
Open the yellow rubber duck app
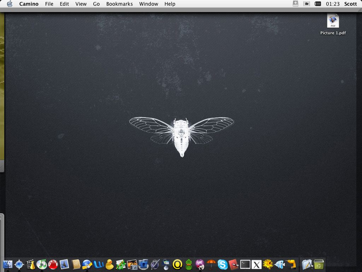(x=110, y=264)
